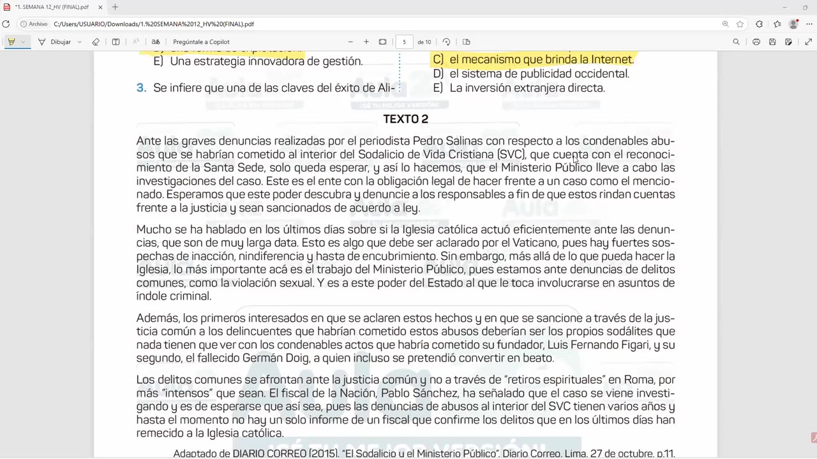Screen dimensions: 817x459
Task: Rotate the PDF page
Action: (x=446, y=42)
